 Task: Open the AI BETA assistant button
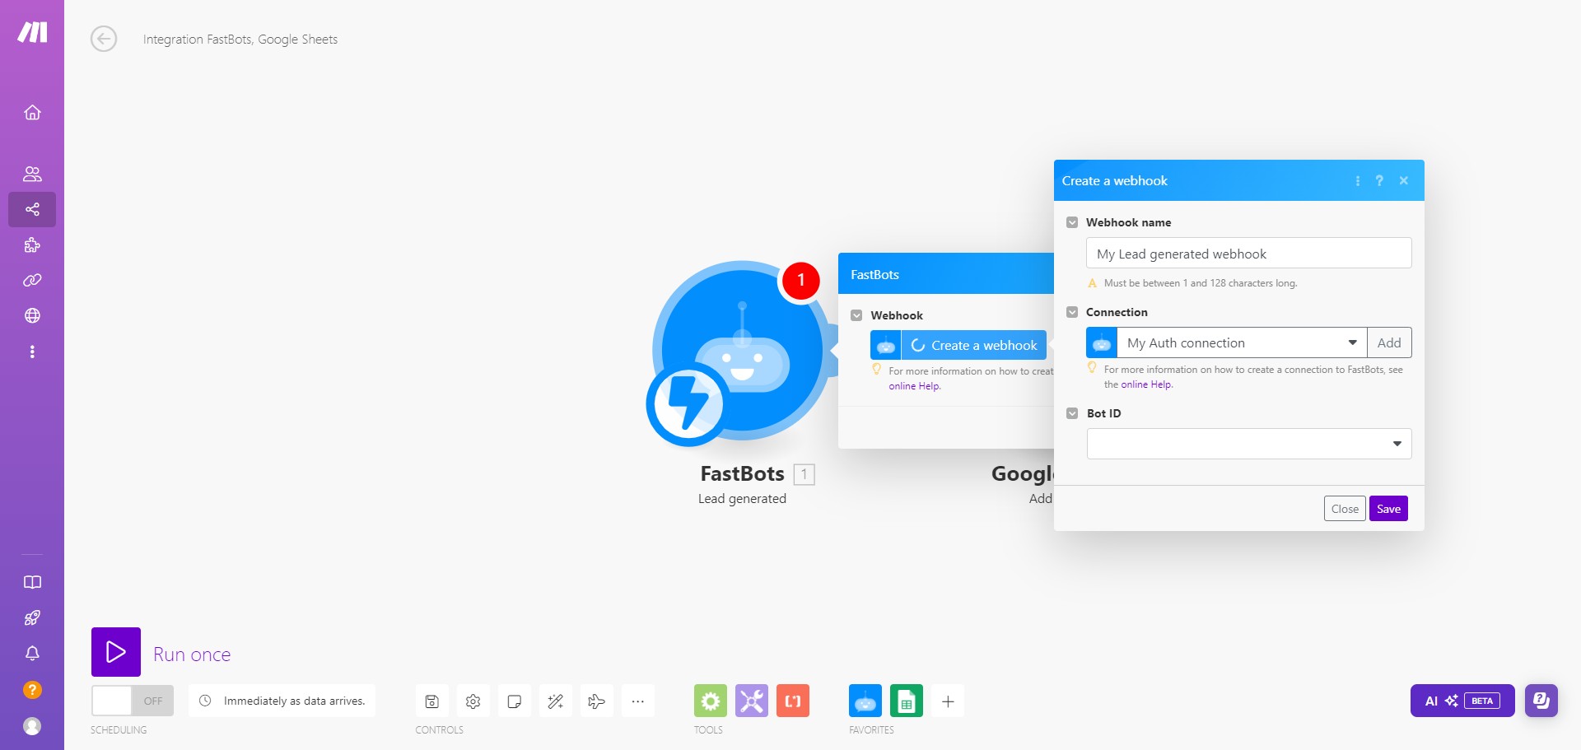(1462, 701)
